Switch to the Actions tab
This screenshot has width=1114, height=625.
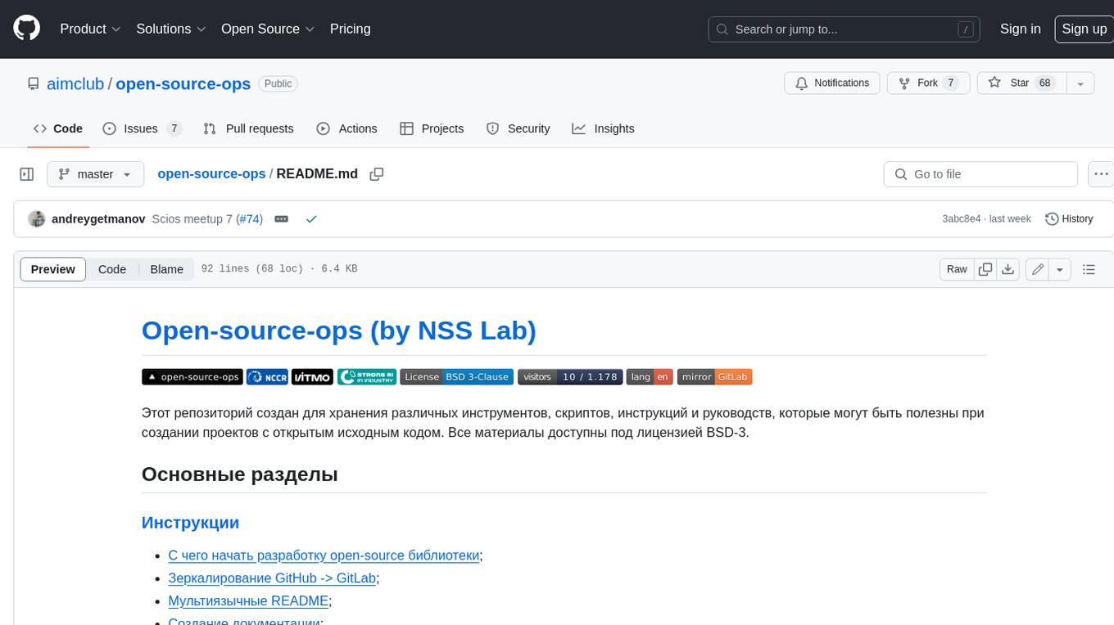pyautogui.click(x=346, y=128)
